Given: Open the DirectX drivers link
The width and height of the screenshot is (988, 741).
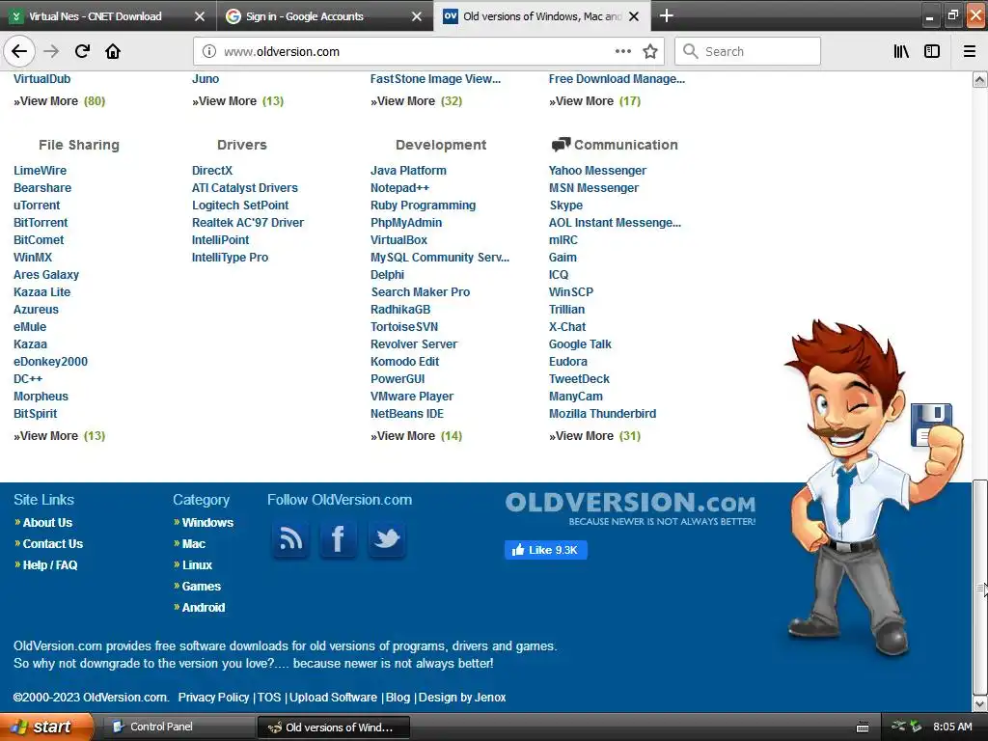Looking at the screenshot, I should point(211,170).
